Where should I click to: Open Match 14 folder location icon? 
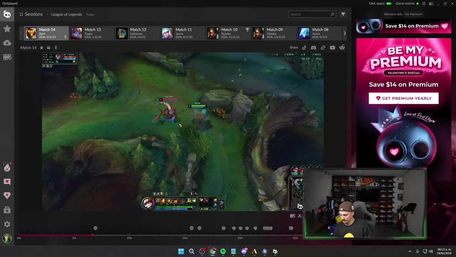click(48, 47)
